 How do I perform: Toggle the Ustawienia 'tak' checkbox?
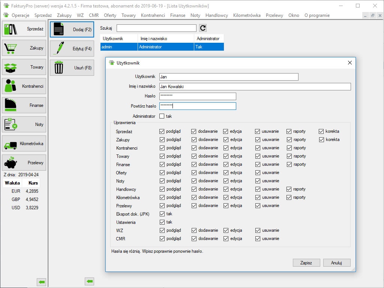[162, 222]
